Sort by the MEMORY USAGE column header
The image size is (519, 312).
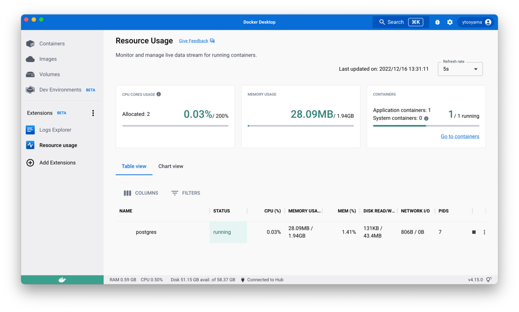(304, 211)
